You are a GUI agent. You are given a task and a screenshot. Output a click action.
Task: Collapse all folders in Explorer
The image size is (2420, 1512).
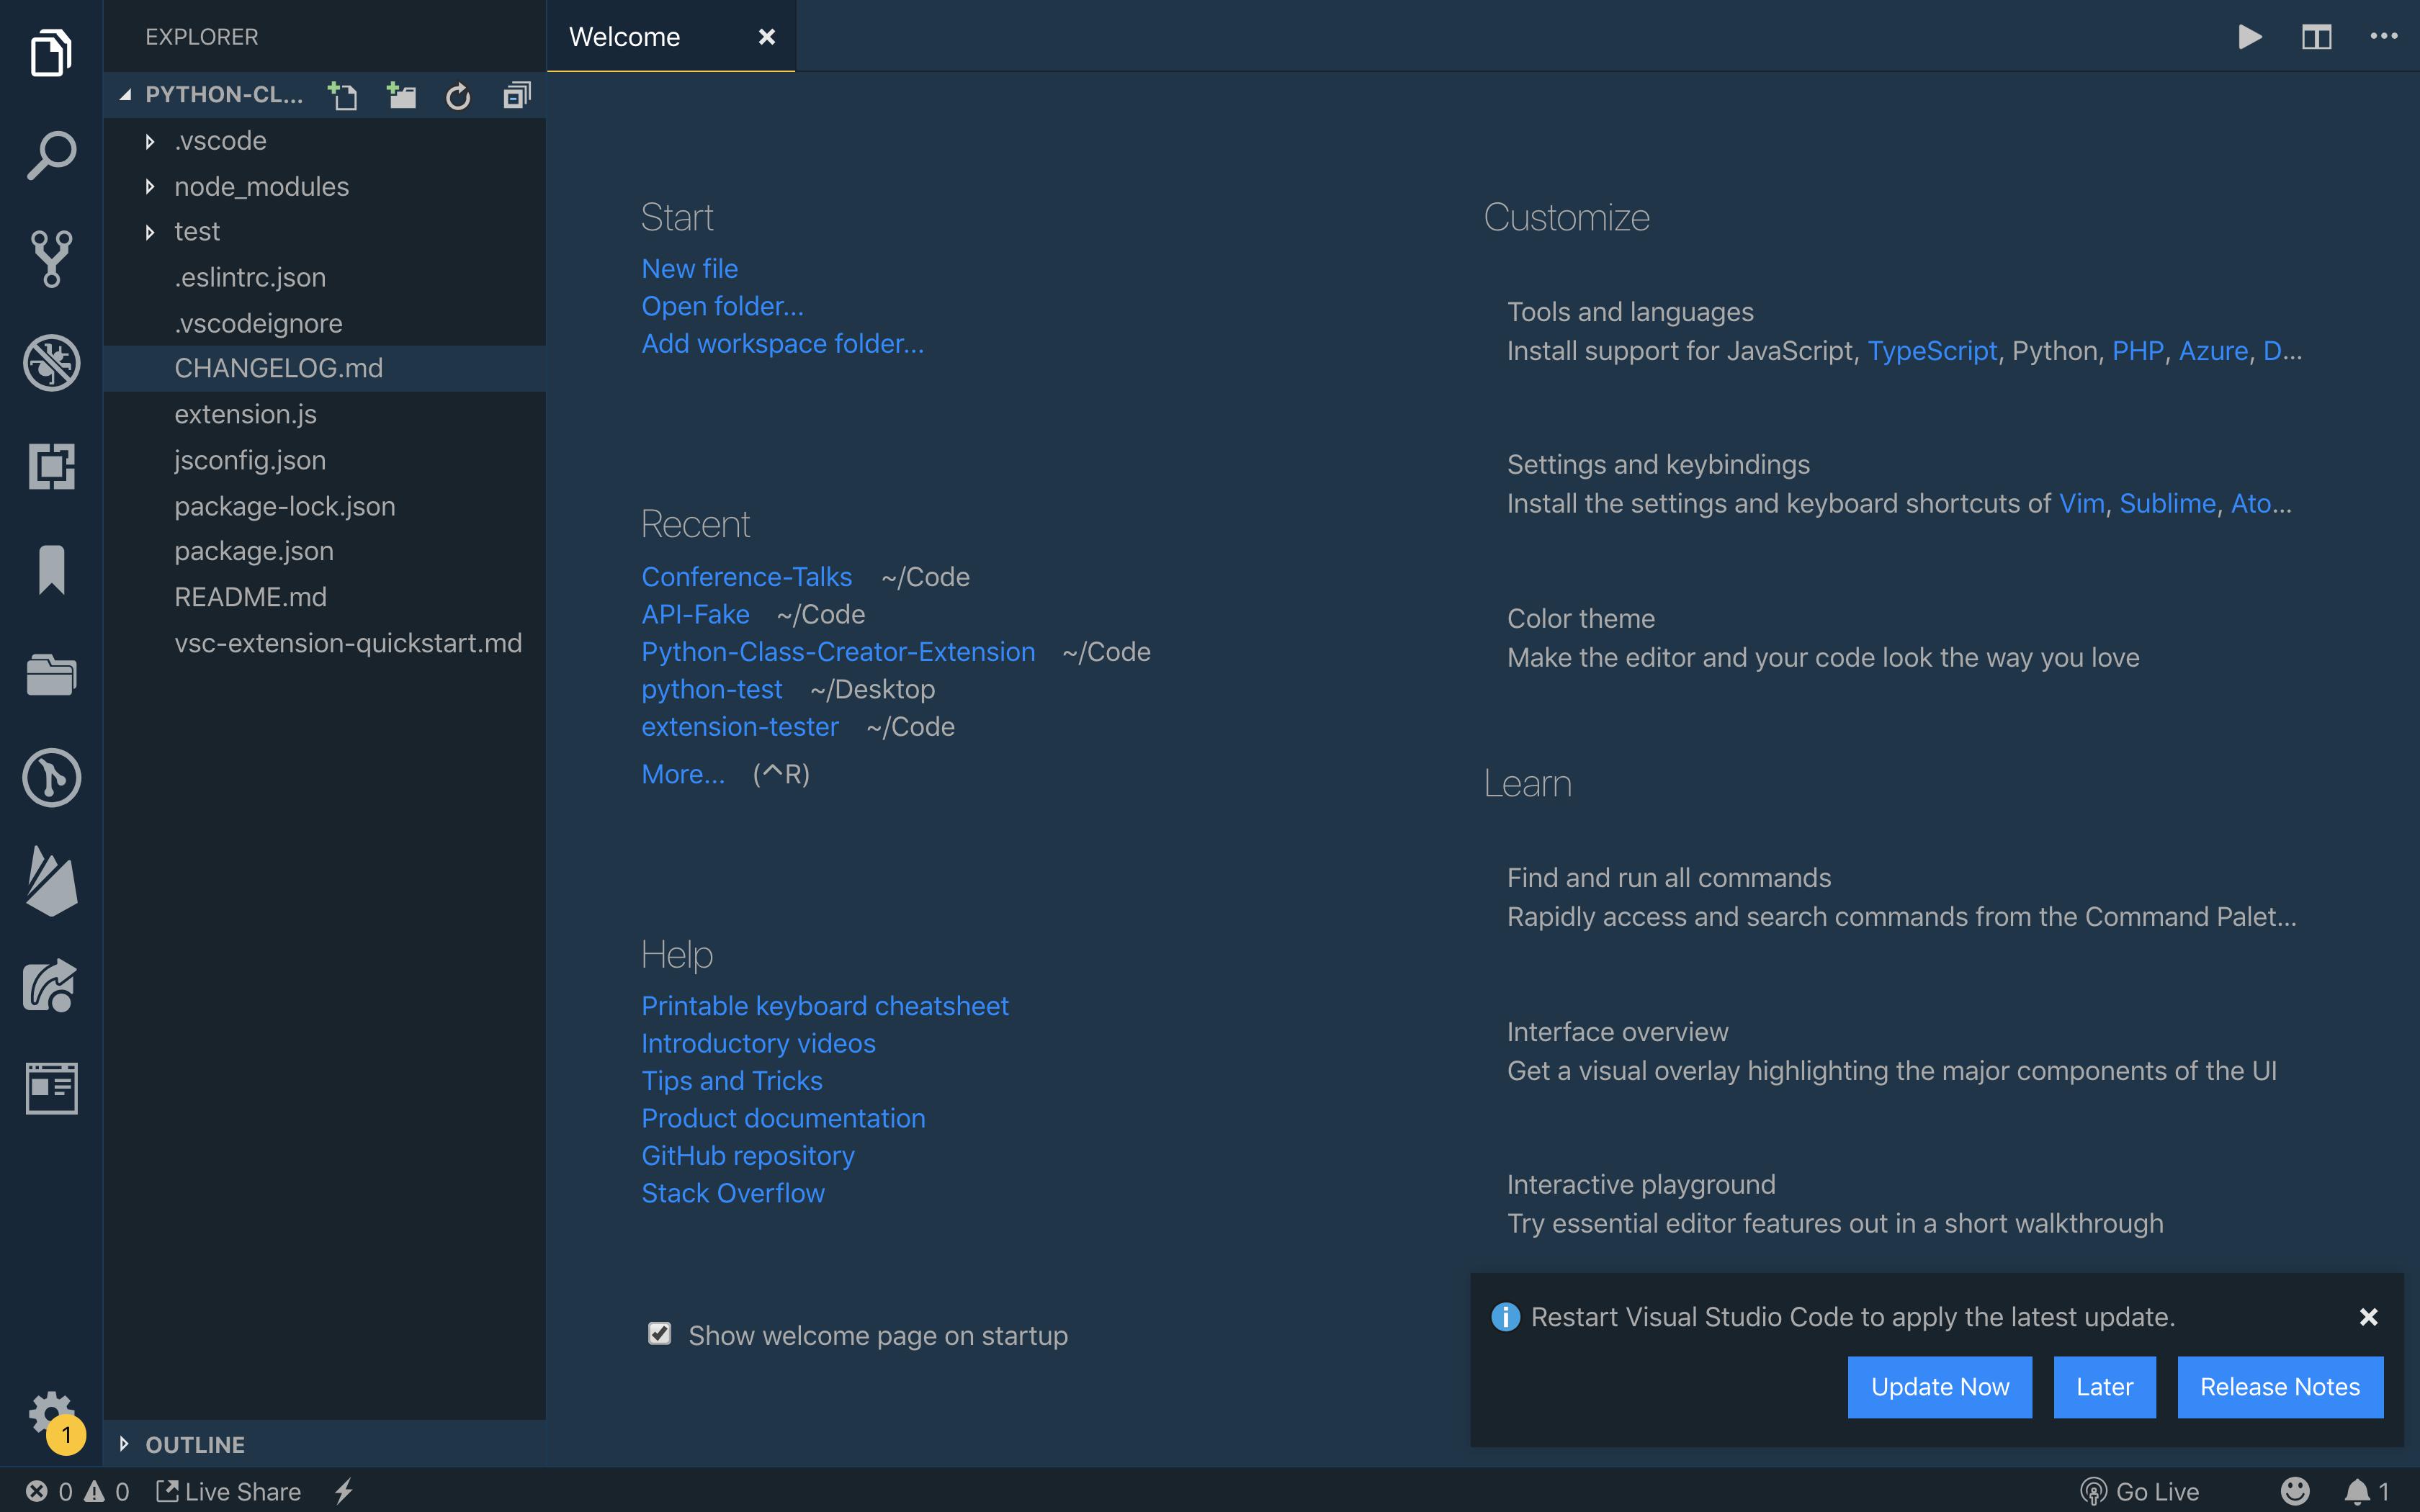click(x=516, y=96)
